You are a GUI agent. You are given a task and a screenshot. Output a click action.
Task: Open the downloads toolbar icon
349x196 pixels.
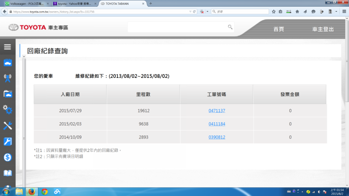click(x=289, y=12)
